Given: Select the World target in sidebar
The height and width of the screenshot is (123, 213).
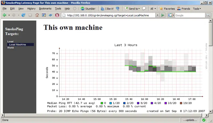Looking at the screenshot, I should coord(10,48).
